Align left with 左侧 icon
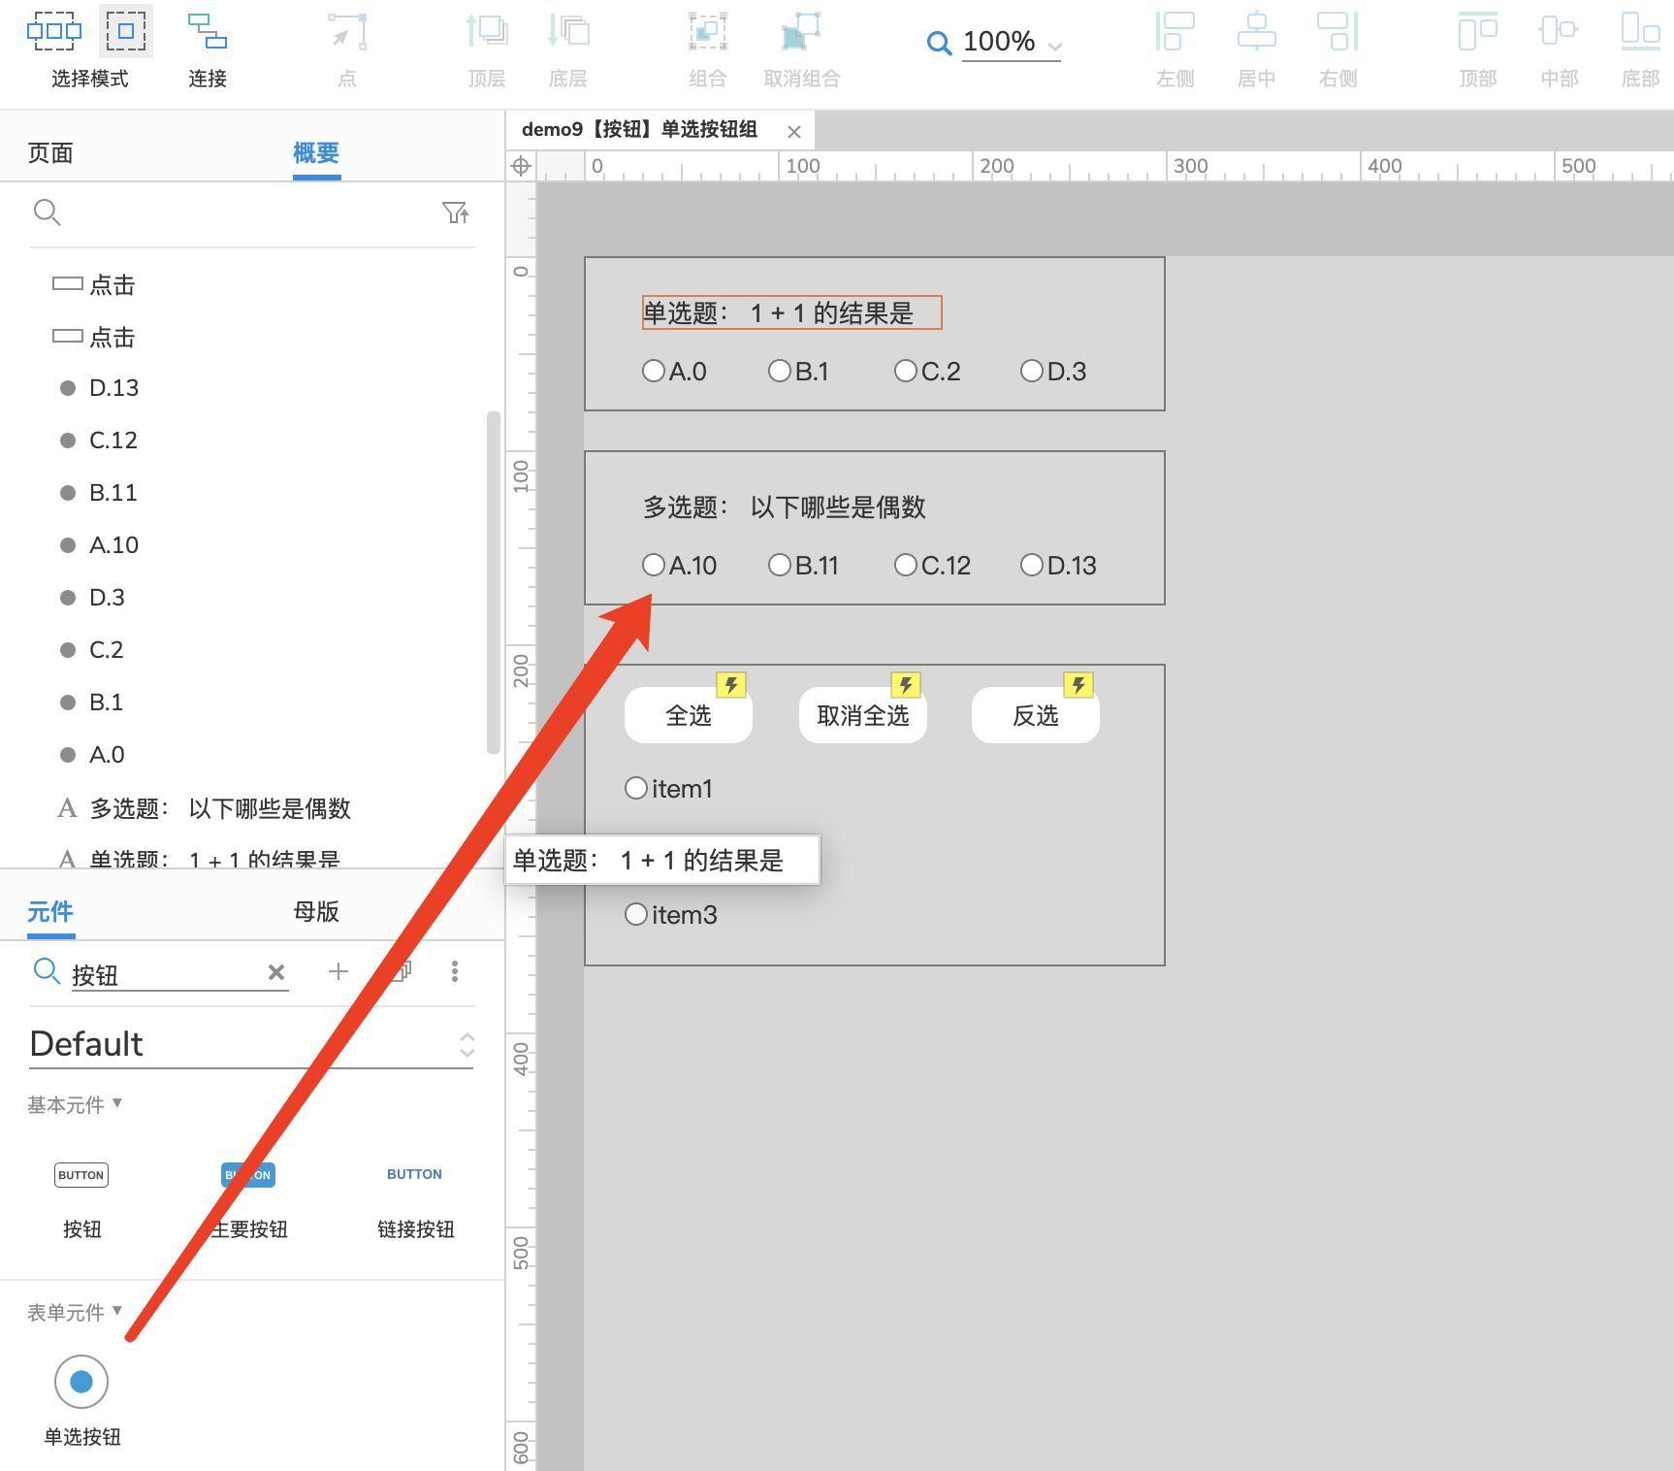The image size is (1674, 1471). [x=1175, y=31]
